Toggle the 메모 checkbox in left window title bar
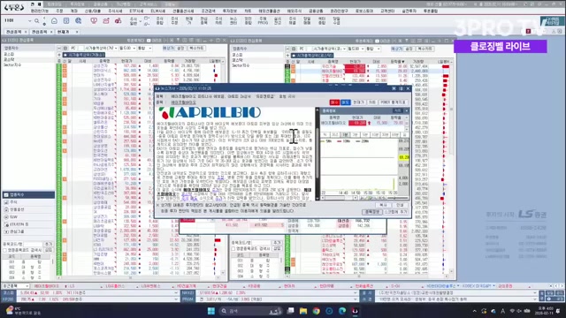566x318 pixels. tap(149, 41)
